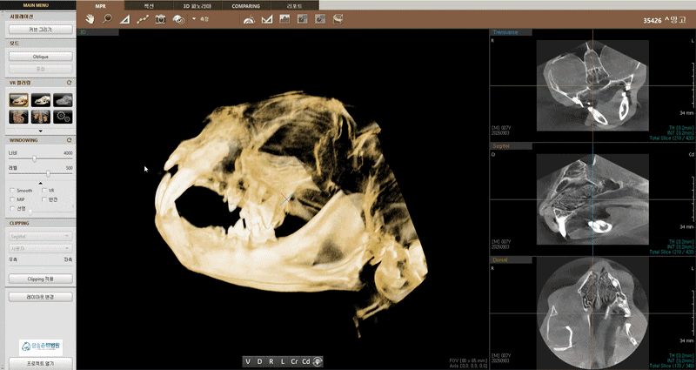Select the gray skull VR preset thumbnail
This screenshot has height=370, width=696.
pos(63,100)
